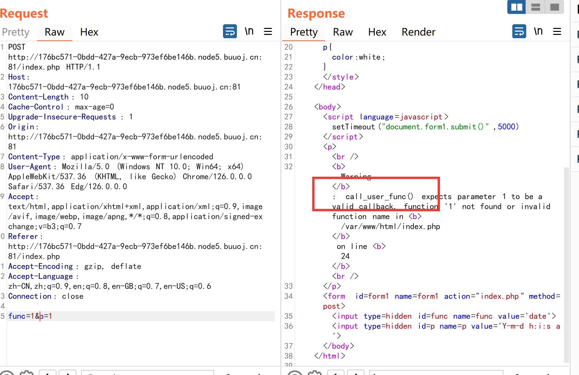
Task: Click the Response search field at bottom
Action: pyautogui.click(x=436, y=373)
